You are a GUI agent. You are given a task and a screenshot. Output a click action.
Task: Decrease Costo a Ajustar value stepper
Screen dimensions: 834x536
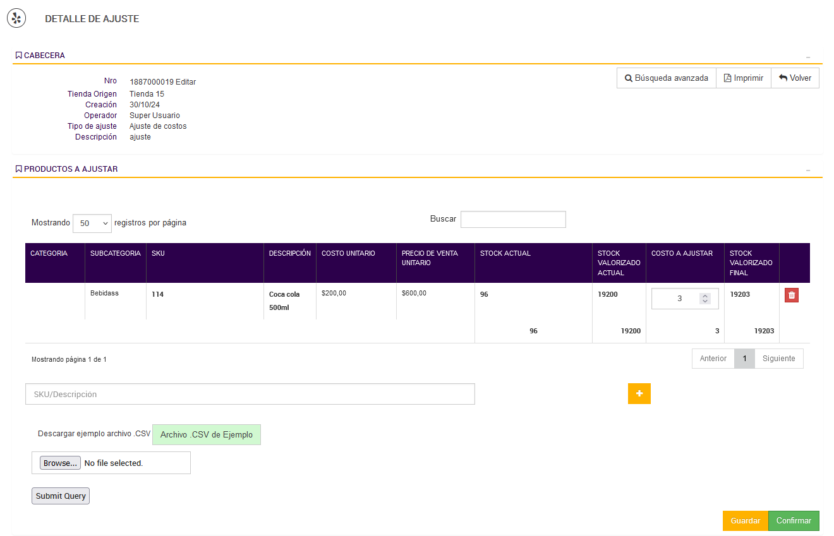pyautogui.click(x=705, y=301)
